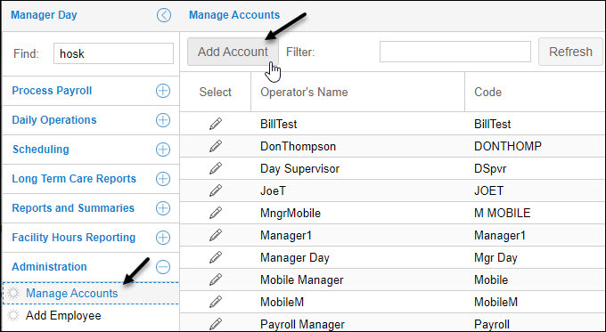
Task: Edit the Day Supervisor account via pencil icon
Action: (216, 168)
